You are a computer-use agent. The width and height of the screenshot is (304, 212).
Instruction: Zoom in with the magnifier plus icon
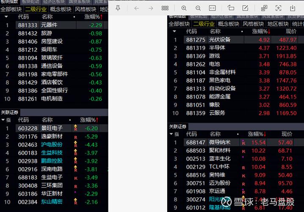coord(184,8)
